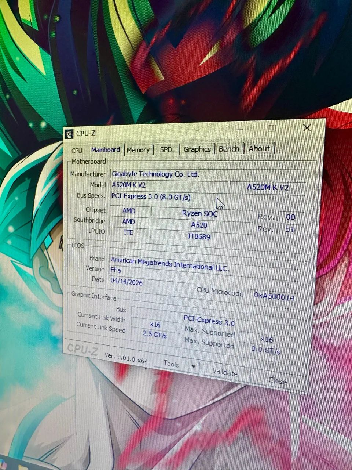Minimize the CPU-Z window
This screenshot has height=470, width=352.
(x=239, y=130)
